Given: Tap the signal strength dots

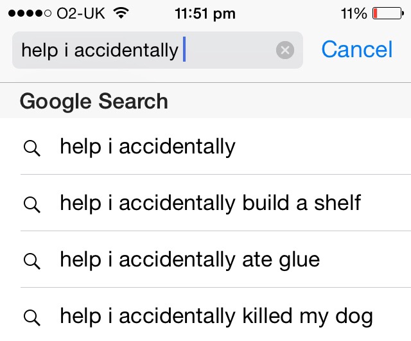Looking at the screenshot, I should [x=30, y=13].
